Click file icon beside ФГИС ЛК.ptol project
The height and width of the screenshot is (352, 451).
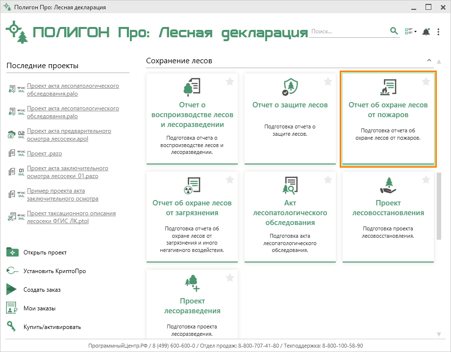coord(11,217)
